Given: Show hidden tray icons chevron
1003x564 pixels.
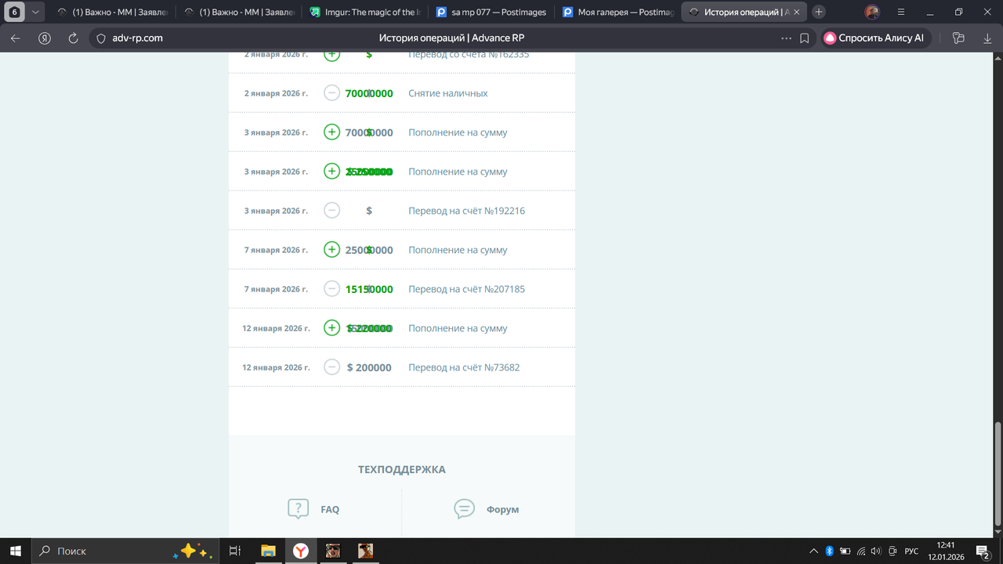Looking at the screenshot, I should point(814,551).
